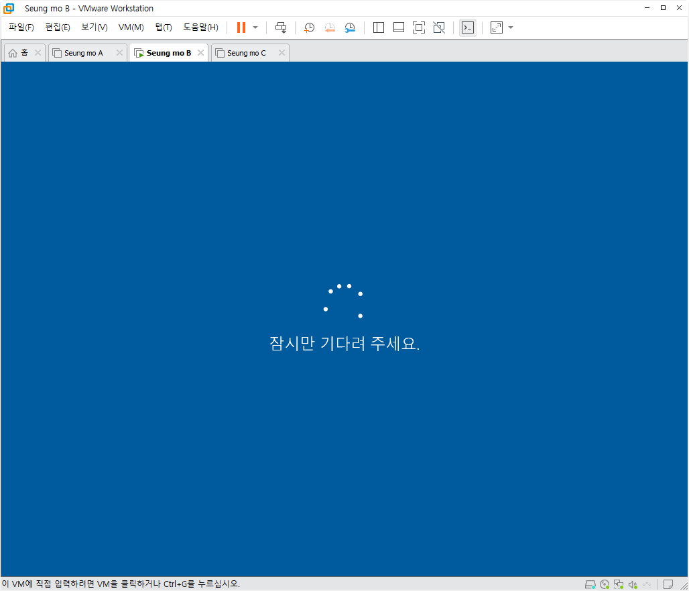Open the VM(M) menu
Screen dimensions: 689x591
point(131,27)
